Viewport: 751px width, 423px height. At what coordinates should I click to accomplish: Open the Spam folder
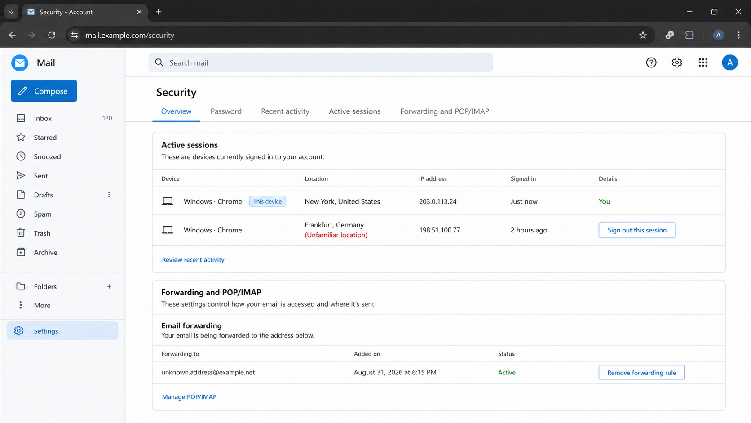click(x=62, y=214)
